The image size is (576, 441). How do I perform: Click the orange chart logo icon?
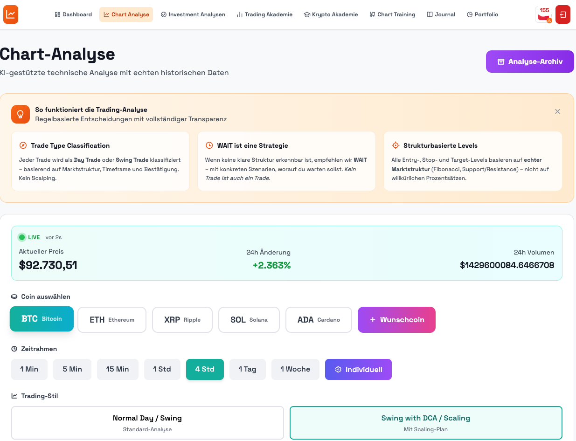point(11,14)
